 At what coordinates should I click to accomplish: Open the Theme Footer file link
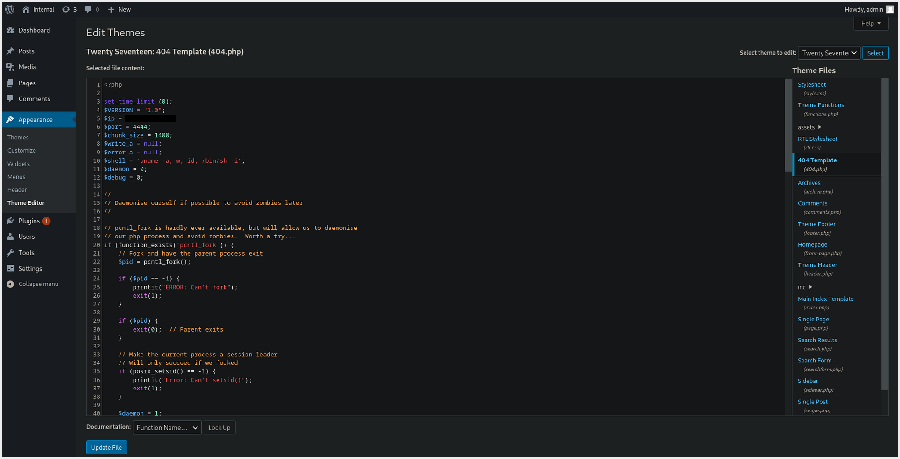pyautogui.click(x=816, y=224)
